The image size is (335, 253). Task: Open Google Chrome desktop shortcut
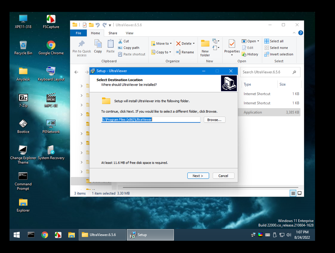pyautogui.click(x=51, y=48)
